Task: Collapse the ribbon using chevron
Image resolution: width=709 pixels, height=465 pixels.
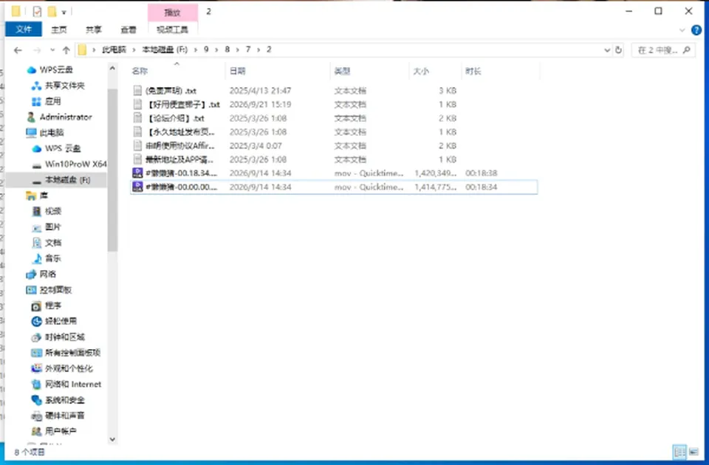Action: click(x=682, y=30)
